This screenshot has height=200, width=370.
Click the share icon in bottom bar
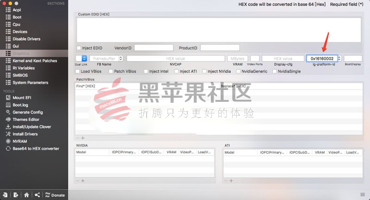tap(37, 195)
